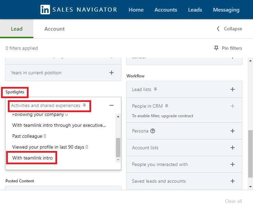Switch to the Lead tab
Screen dimensions: 253x212
pyautogui.click(x=17, y=29)
